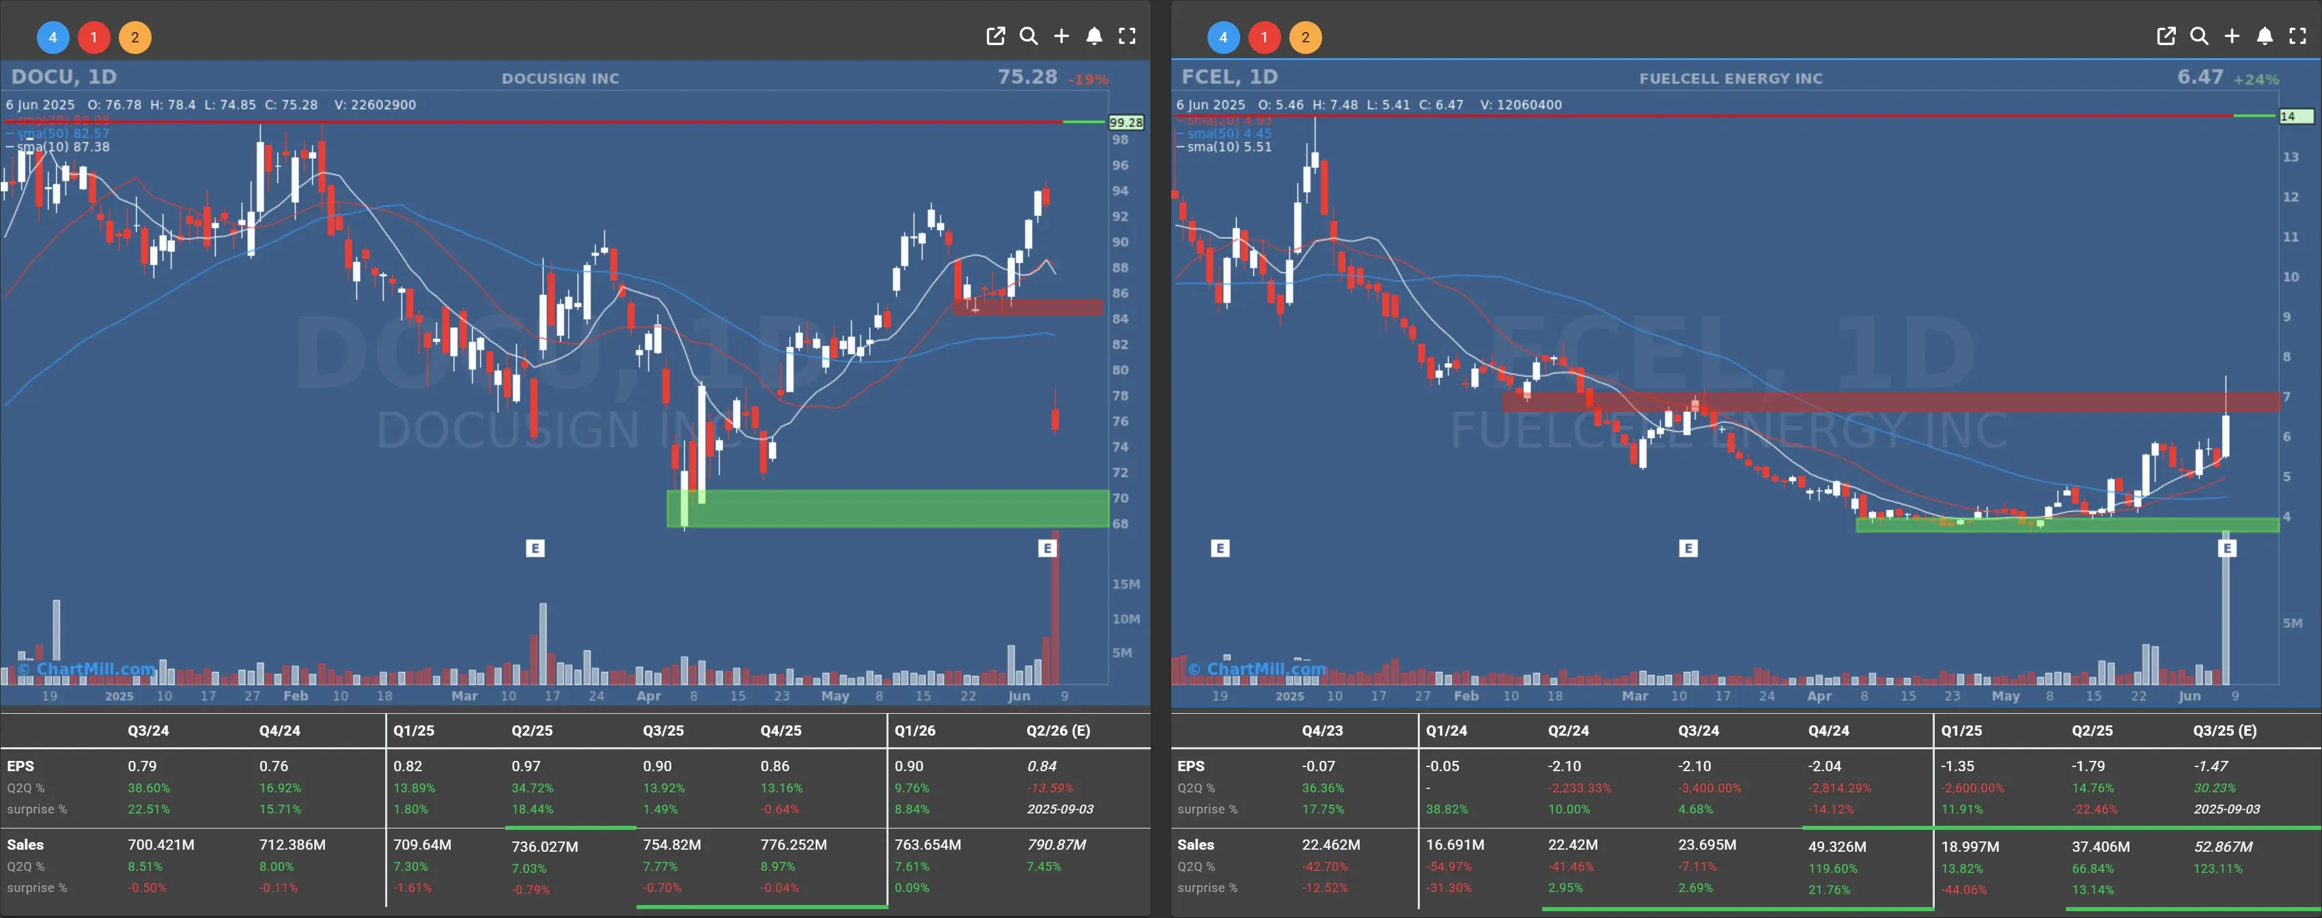Click DOCU earnings marker E near March
Image resolution: width=2322 pixels, height=918 pixels.
pyautogui.click(x=535, y=548)
